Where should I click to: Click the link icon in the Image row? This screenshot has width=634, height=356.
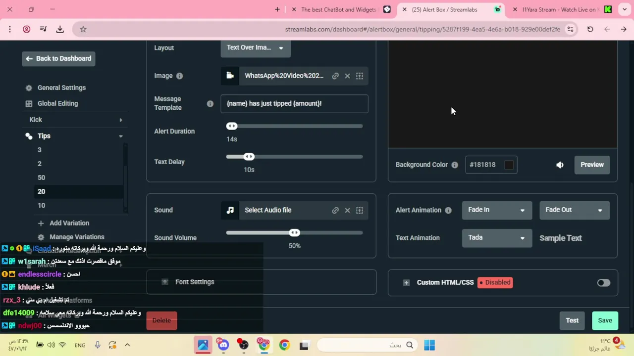(335, 76)
